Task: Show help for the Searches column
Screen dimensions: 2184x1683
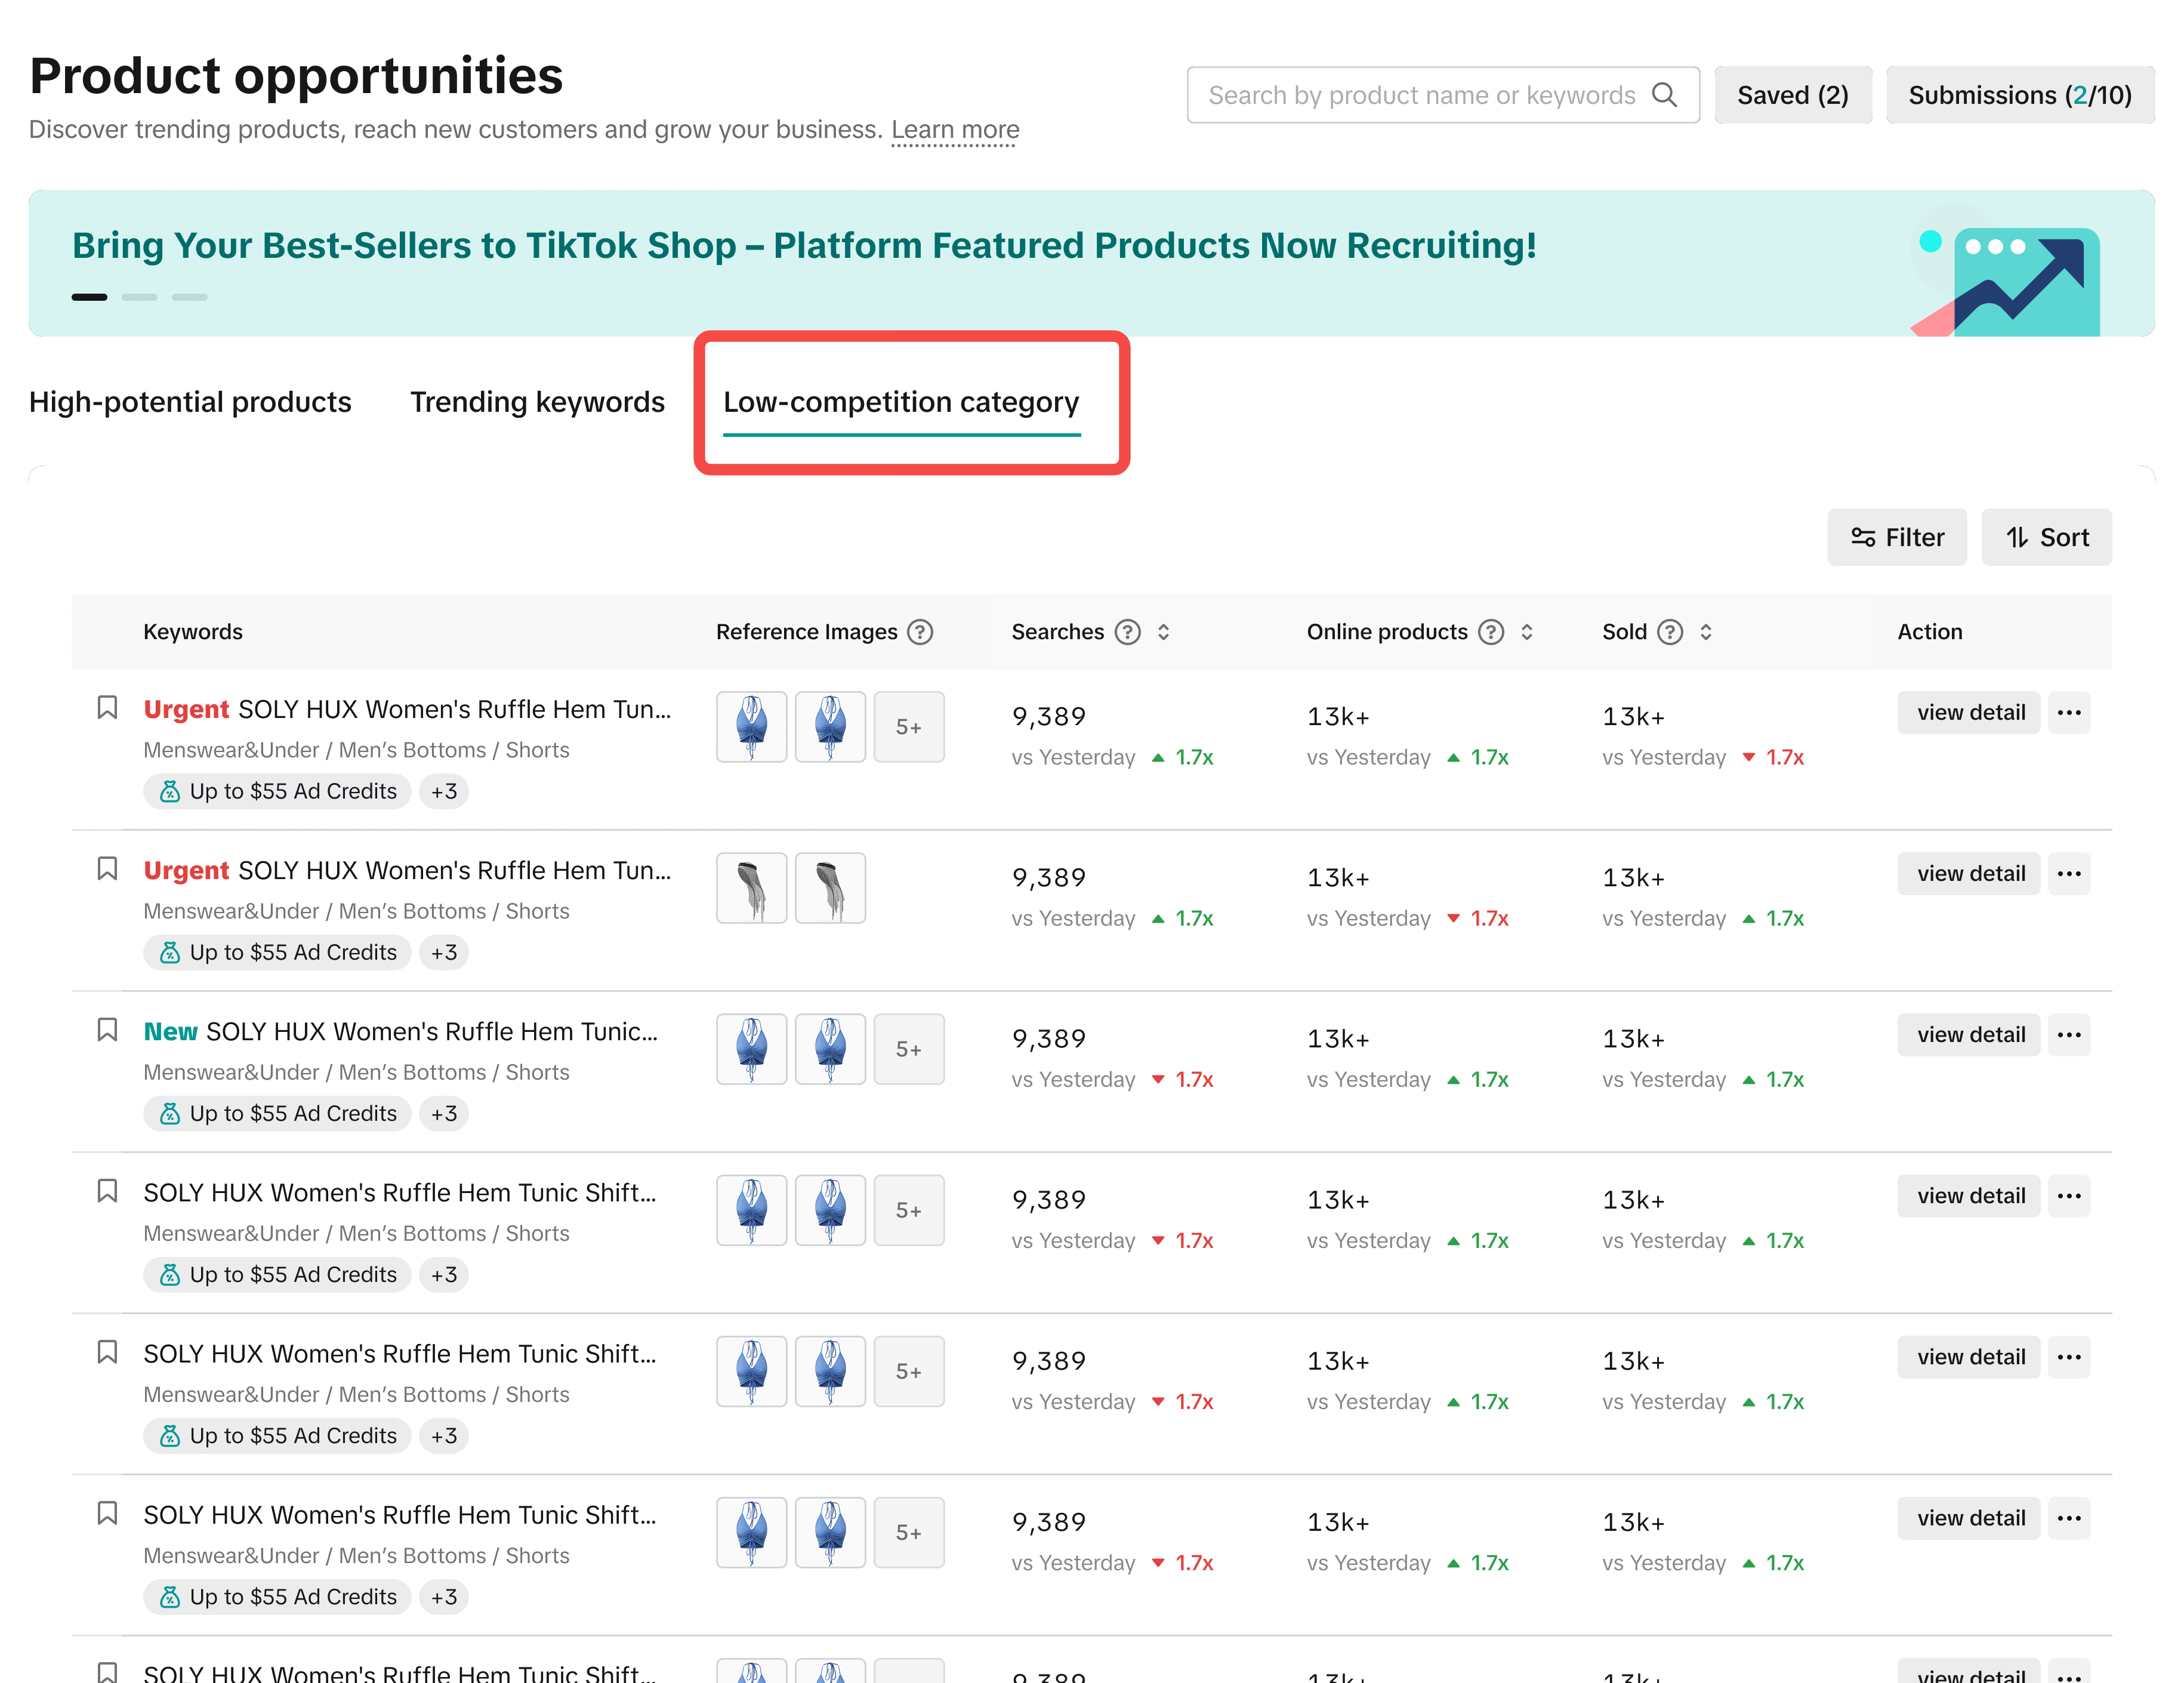Action: [1128, 632]
